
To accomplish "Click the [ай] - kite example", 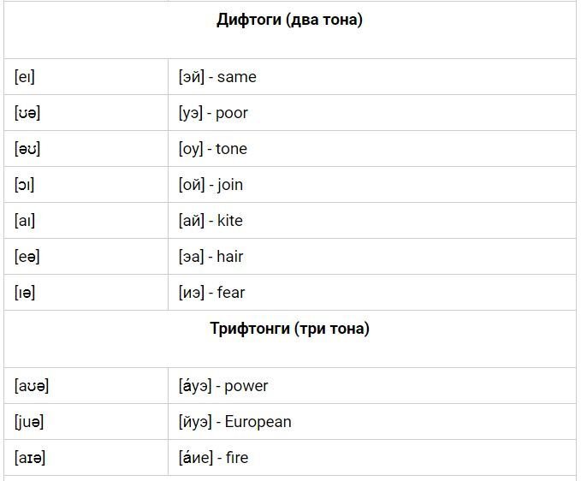I will pyautogui.click(x=210, y=221).
